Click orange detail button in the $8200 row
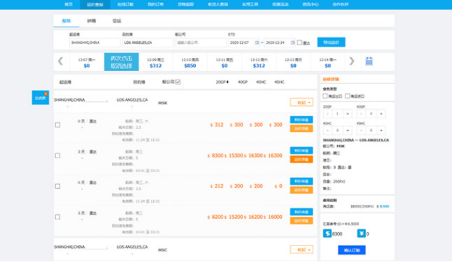 301,221
